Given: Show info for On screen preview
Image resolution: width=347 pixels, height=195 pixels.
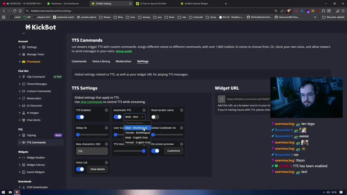Looking at the screenshot, I should click(x=182, y=144).
